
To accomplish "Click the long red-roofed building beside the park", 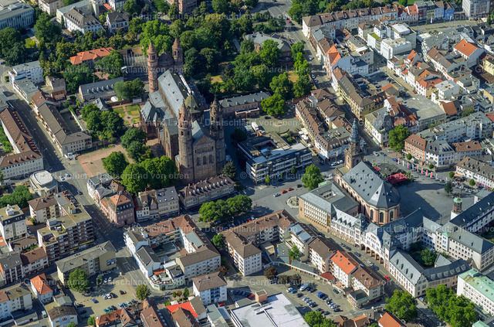I will point(90,56).
